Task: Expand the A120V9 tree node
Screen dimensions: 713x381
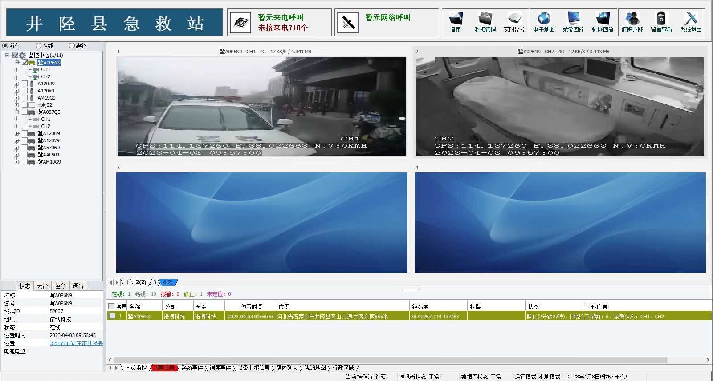Action: [17, 91]
